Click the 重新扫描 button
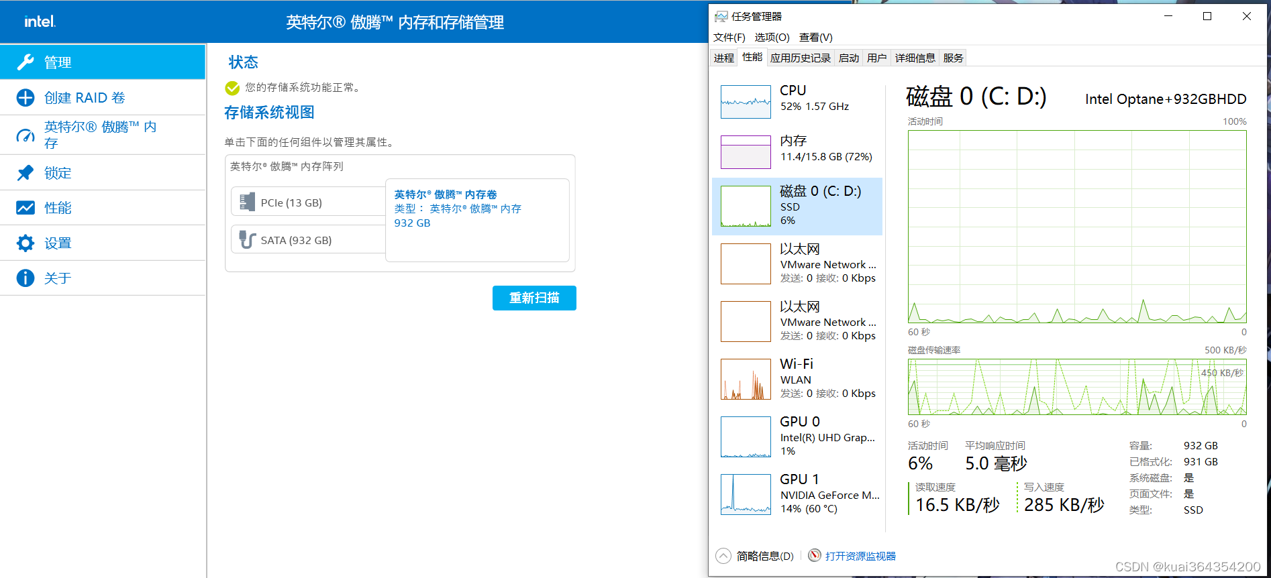Image resolution: width=1271 pixels, height=578 pixels. point(534,298)
